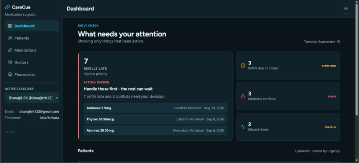Click the '7 refills late and 3 conflicts' sentence

125,96
